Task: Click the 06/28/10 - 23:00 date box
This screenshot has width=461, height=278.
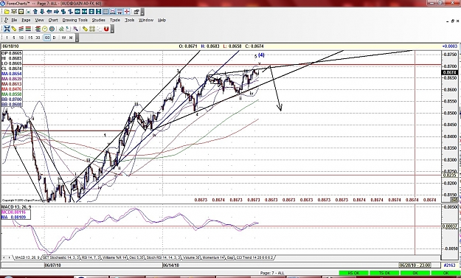Action: point(415,265)
